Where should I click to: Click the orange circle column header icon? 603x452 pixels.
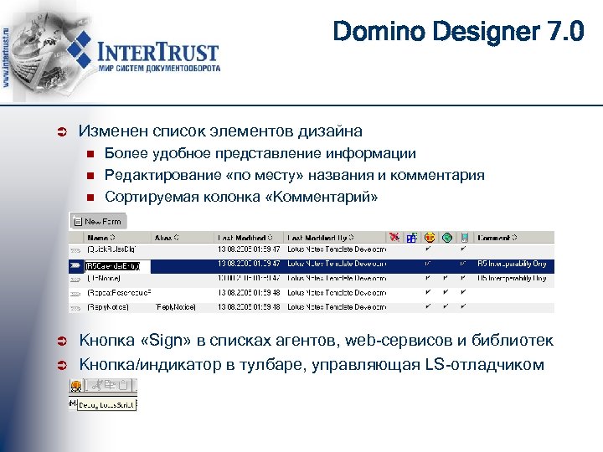point(429,238)
